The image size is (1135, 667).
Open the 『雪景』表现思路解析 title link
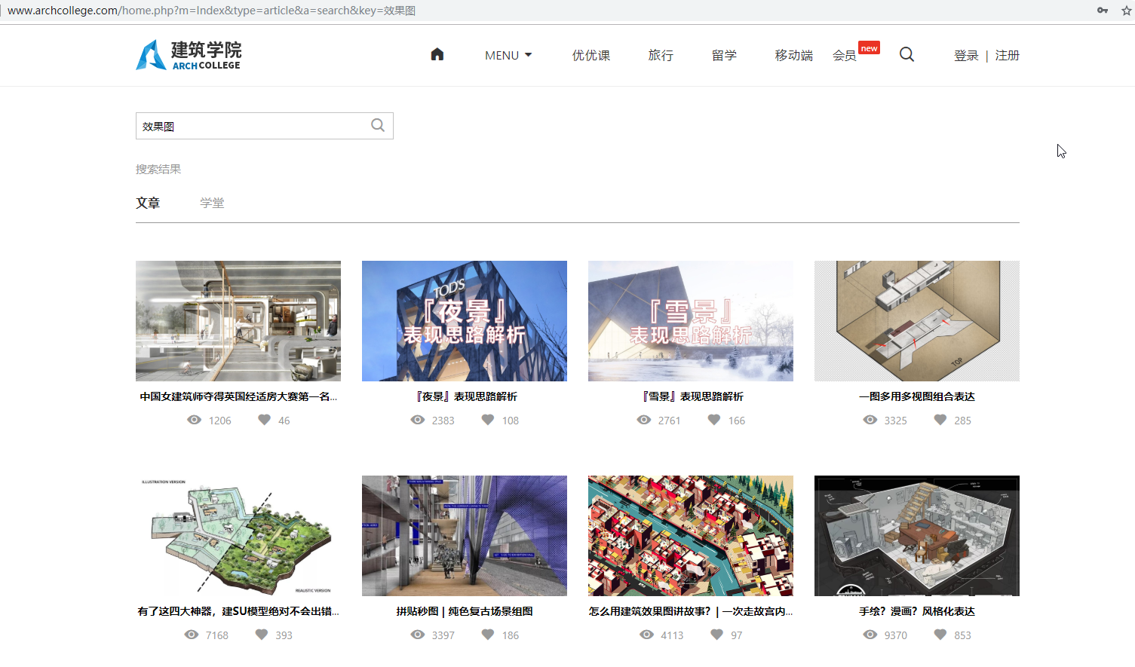point(691,396)
